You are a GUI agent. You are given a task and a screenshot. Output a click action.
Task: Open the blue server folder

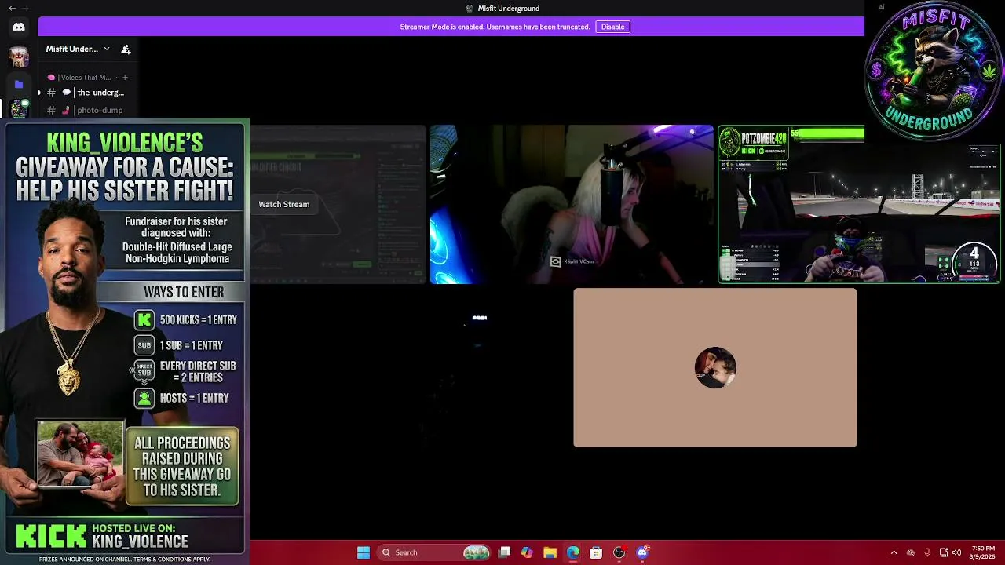click(x=19, y=84)
